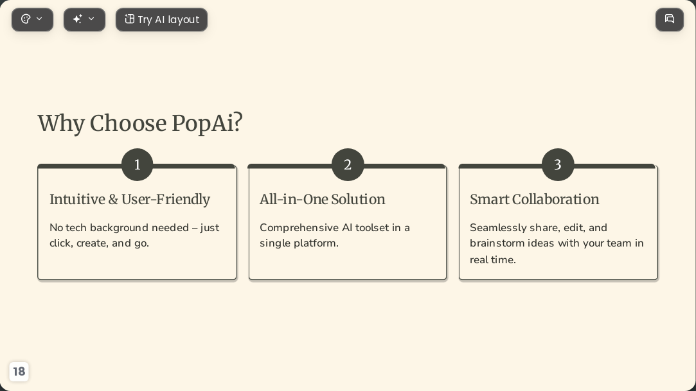Click the Try AI layout button
Viewport: 696px width, 391px height.
click(x=161, y=19)
